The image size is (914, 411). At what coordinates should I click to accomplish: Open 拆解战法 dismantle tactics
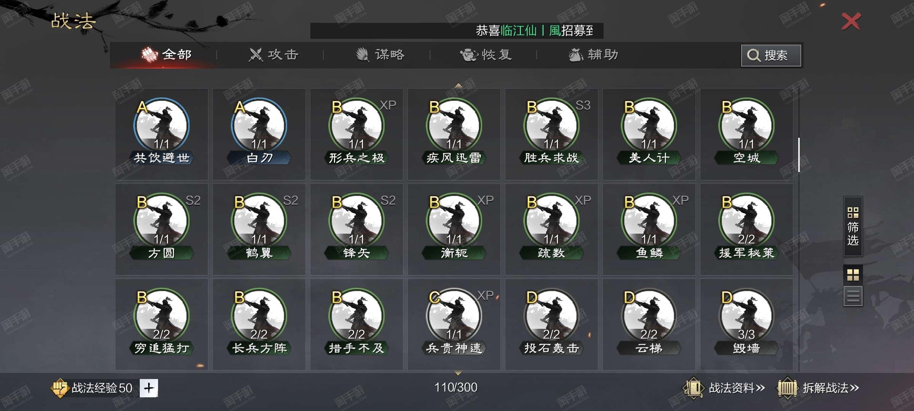[x=818, y=388]
